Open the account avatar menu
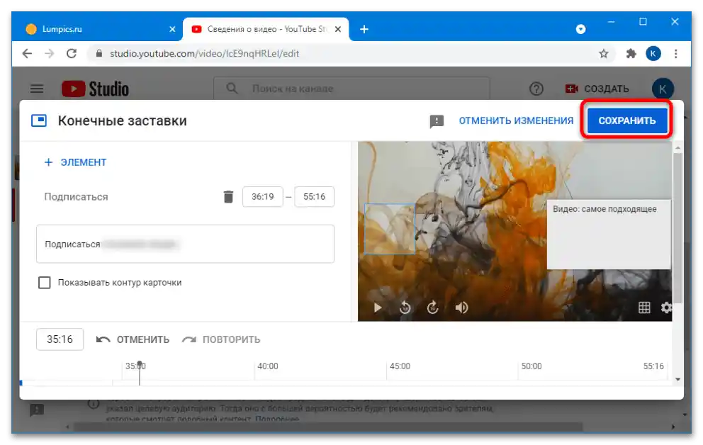703x445 pixels. [663, 89]
